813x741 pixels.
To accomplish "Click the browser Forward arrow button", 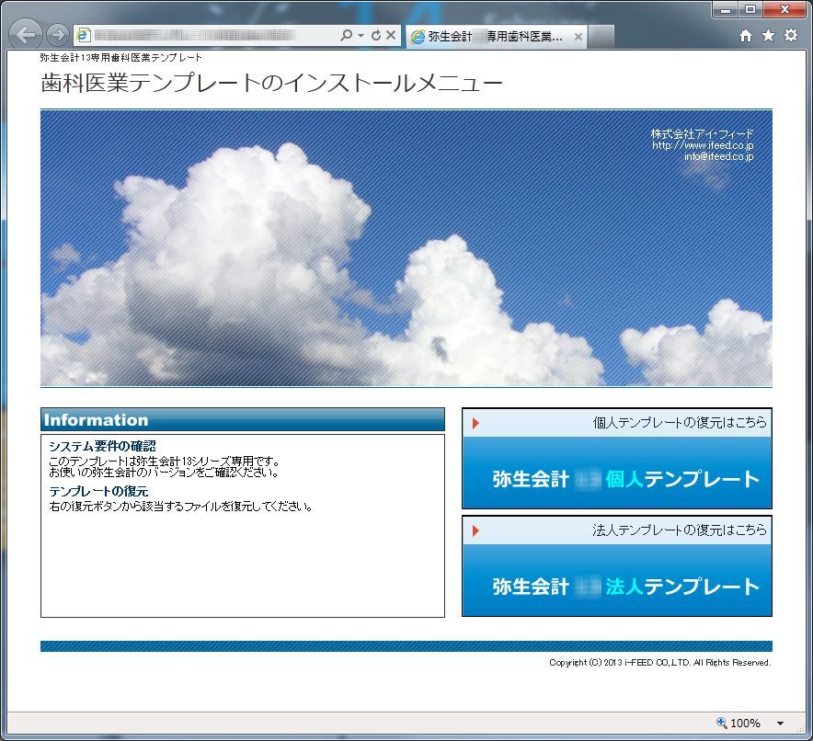I will (x=57, y=36).
